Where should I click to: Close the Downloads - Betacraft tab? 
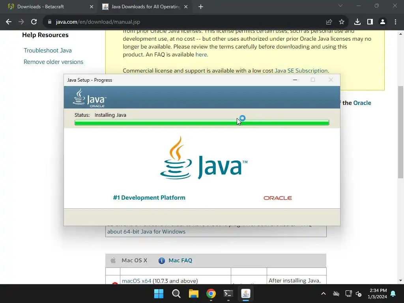click(92, 7)
